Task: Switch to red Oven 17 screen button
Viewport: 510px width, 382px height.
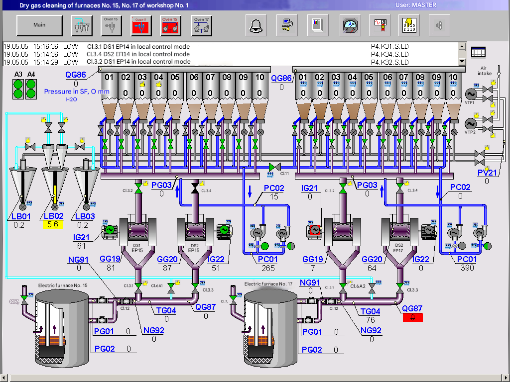Action: coord(141,25)
